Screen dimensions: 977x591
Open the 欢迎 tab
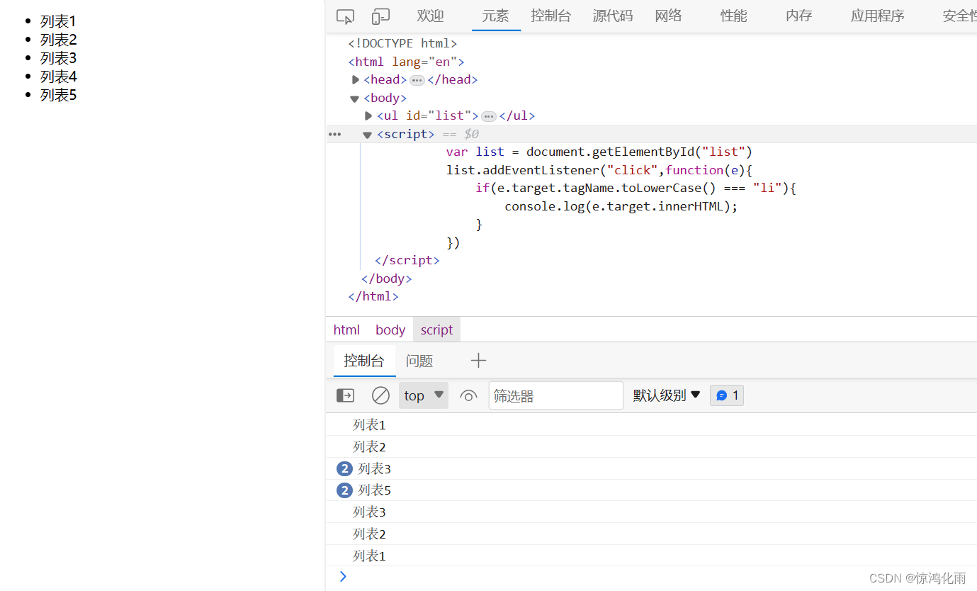click(x=430, y=16)
